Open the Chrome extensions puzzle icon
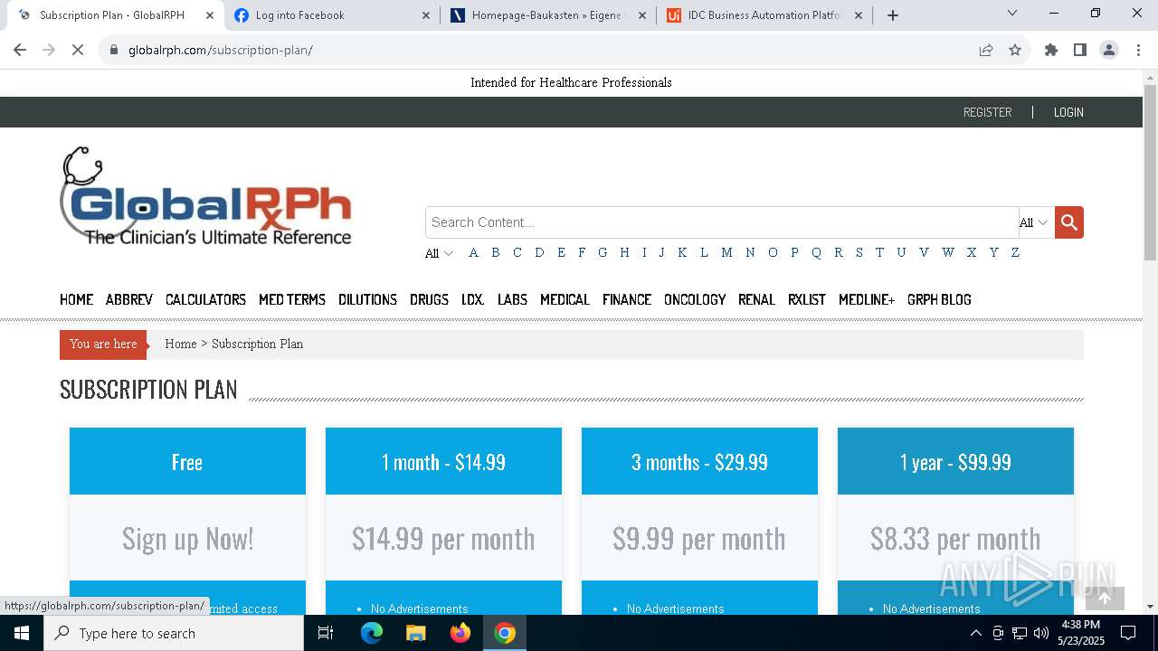 pos(1050,50)
